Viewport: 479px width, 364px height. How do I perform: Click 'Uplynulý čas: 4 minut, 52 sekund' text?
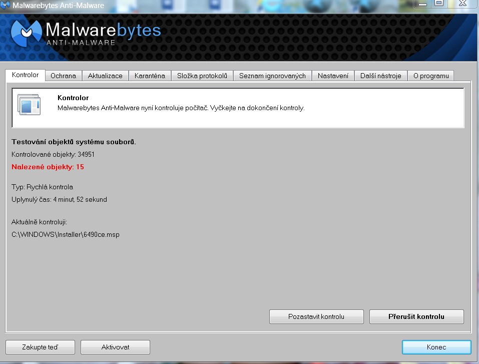point(59,200)
